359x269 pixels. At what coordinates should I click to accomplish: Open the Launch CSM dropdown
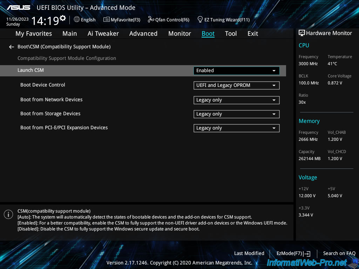[237, 71]
